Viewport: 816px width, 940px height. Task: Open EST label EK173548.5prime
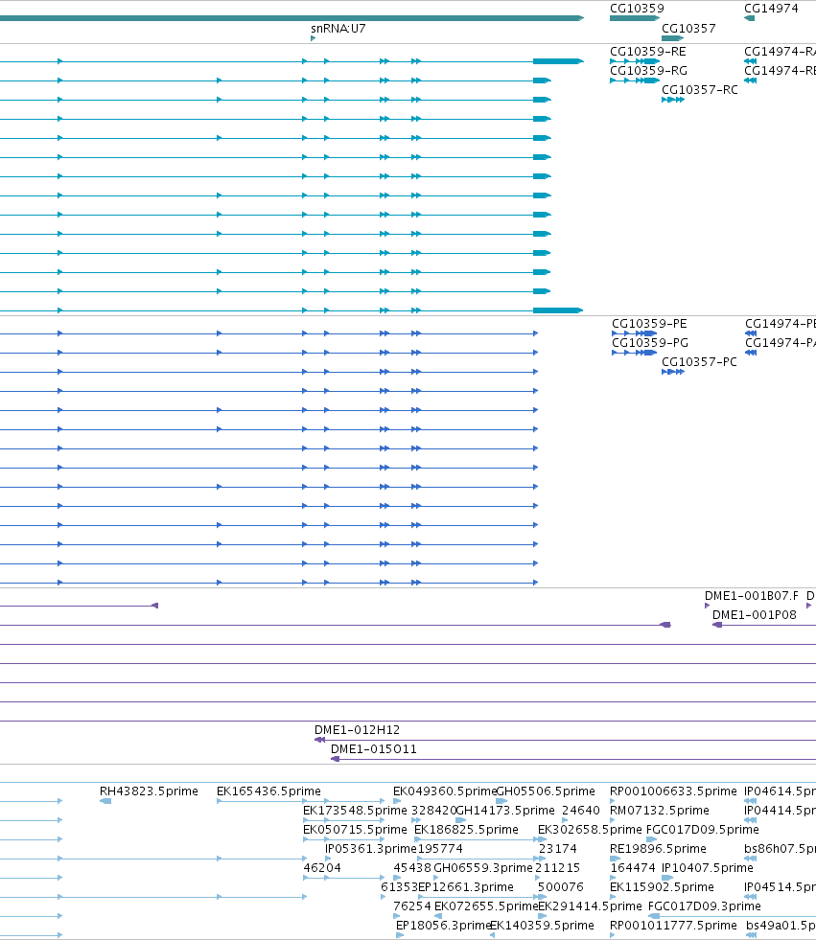click(x=355, y=811)
